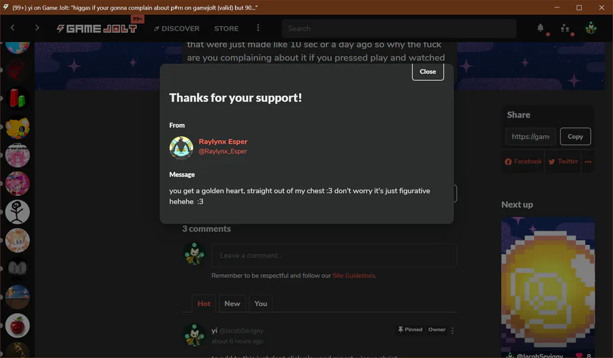Viewport: 613px width, 358px height.
Task: Expand more share options ellipsis
Action: pos(588,161)
